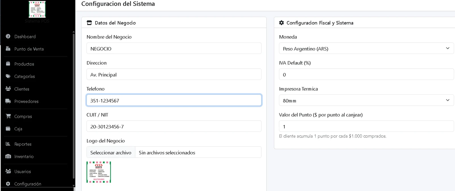Click the IVA Default (%) field
Screen dimensions: 455x191
tap(366, 75)
